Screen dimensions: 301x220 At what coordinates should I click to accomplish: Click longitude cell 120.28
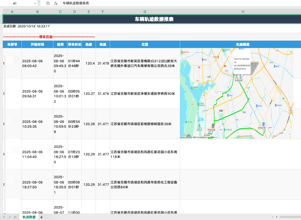coord(89,124)
